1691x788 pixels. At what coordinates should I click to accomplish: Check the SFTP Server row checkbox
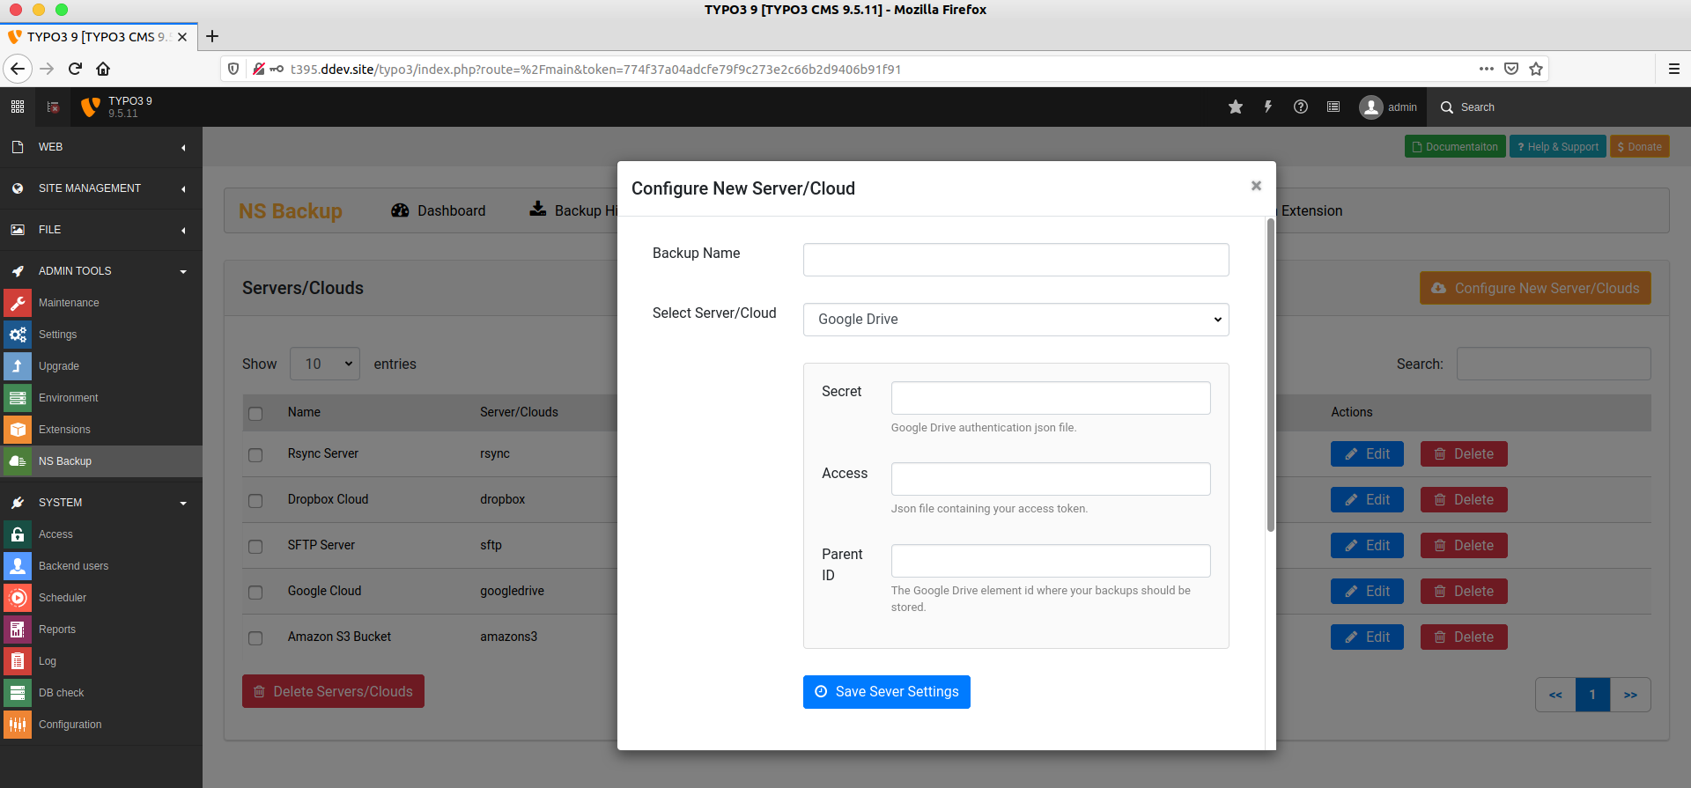coord(255,547)
